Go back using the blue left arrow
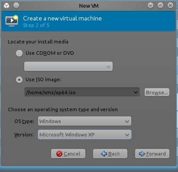Image resolution: width=178 pixels, height=172 pixels. 104,154
